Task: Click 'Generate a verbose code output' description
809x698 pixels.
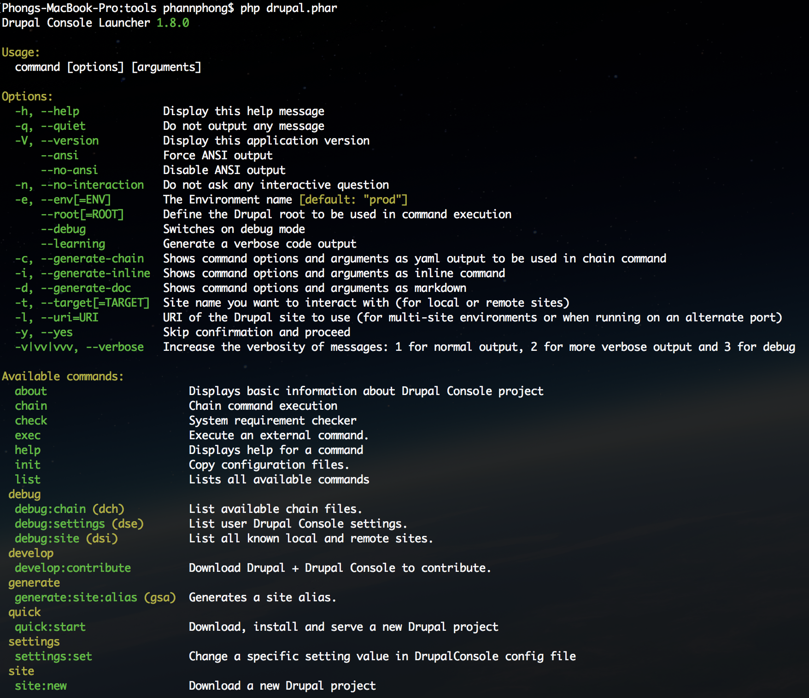Action: point(260,244)
